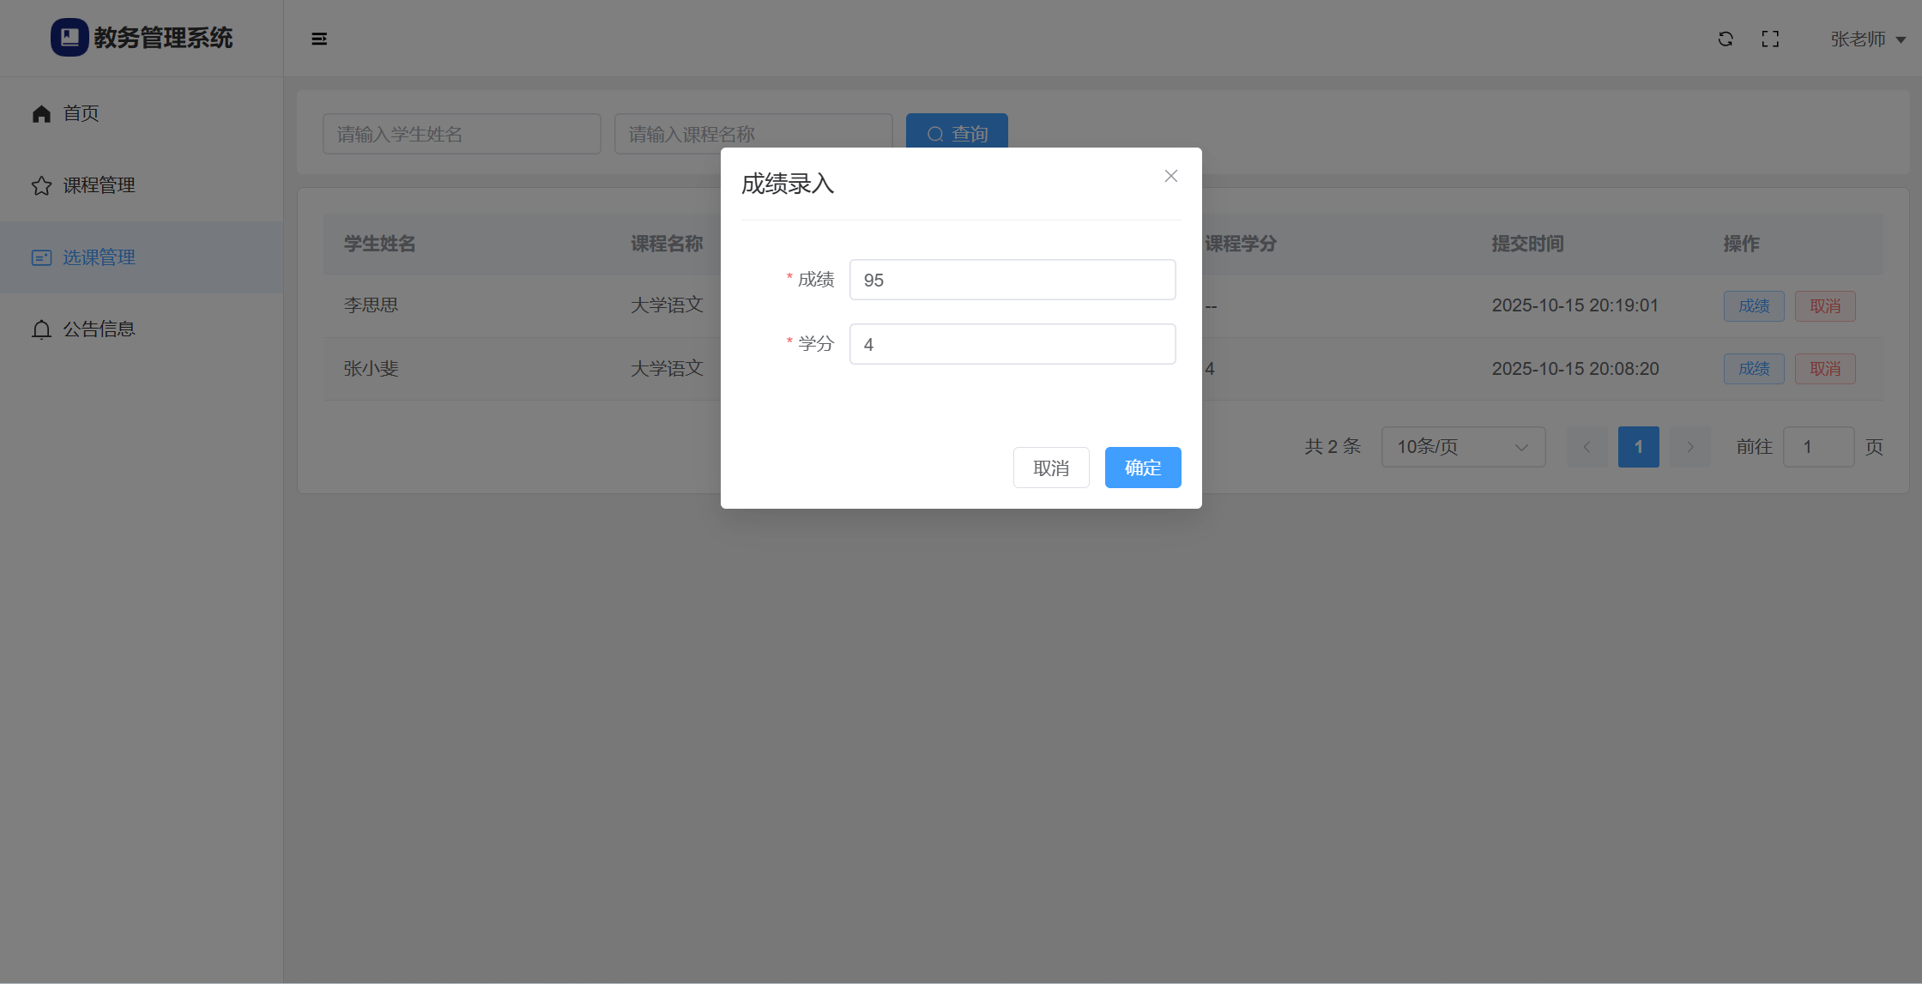
Task: Click the 成绩 input field showing 95
Action: (1012, 280)
